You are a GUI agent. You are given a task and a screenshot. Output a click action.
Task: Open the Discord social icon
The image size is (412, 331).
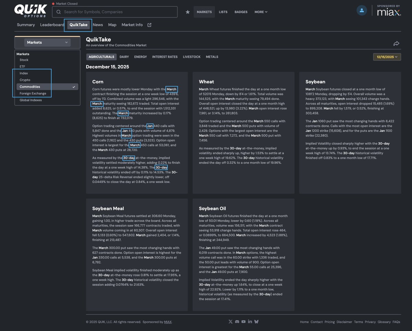tap(237, 322)
